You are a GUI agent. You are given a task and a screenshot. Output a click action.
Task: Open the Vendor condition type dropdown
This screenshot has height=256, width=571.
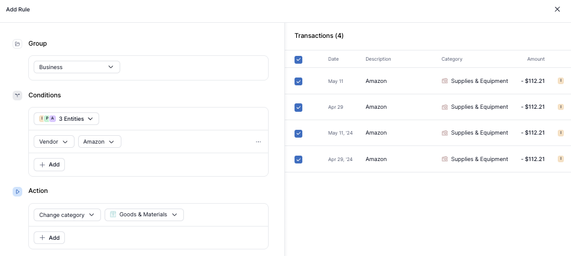click(54, 142)
